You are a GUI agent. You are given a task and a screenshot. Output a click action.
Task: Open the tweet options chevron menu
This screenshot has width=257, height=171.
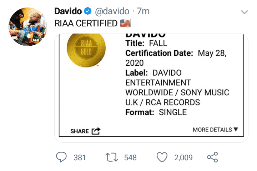click(245, 12)
